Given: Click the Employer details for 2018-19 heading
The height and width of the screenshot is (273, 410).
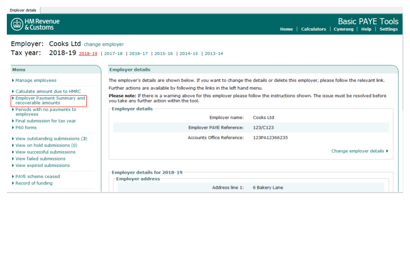Looking at the screenshot, I should coord(147,172).
